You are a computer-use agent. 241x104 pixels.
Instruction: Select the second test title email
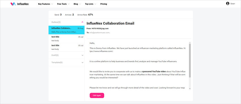66,47
